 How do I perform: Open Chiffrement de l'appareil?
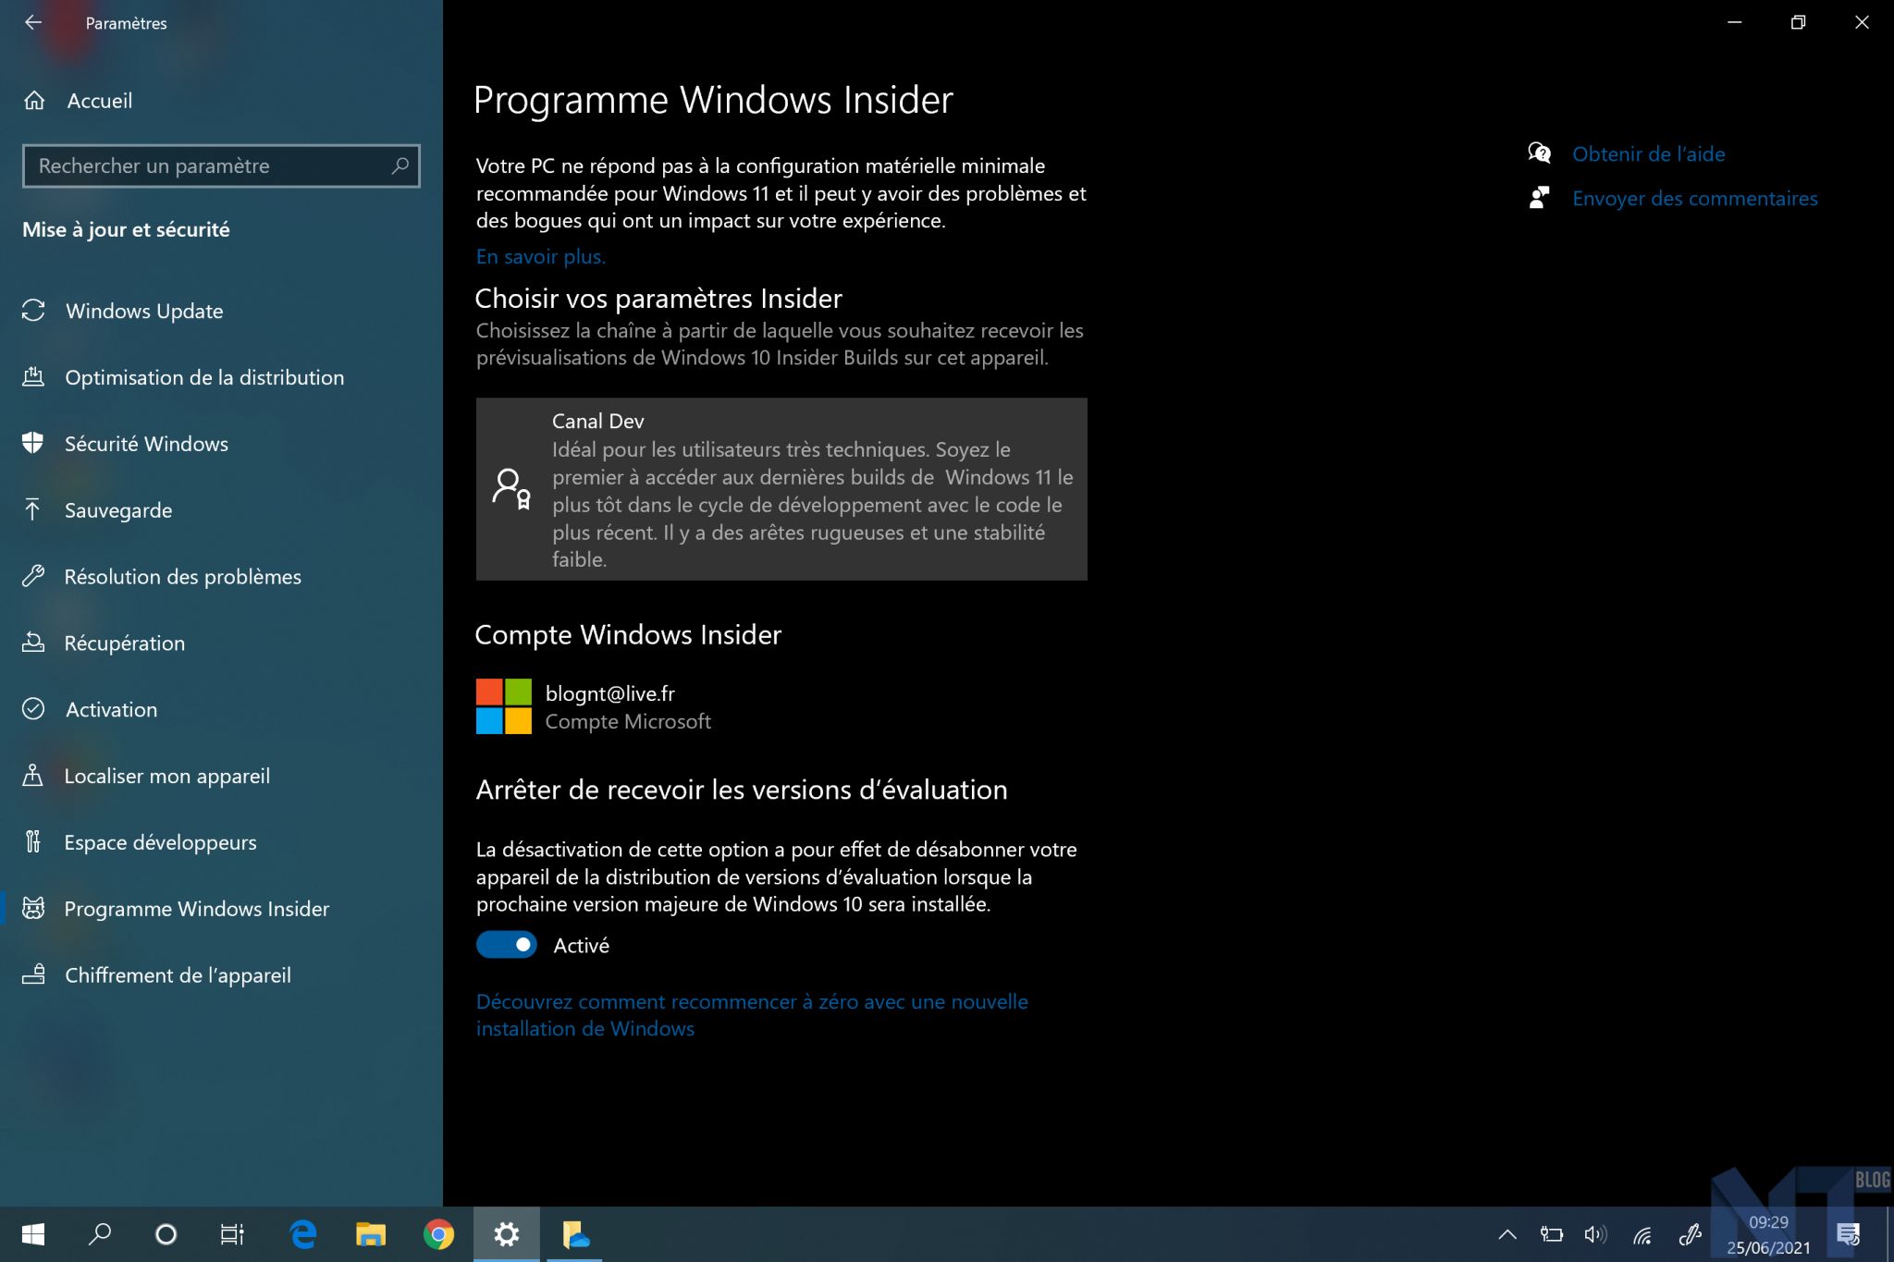(x=178, y=976)
